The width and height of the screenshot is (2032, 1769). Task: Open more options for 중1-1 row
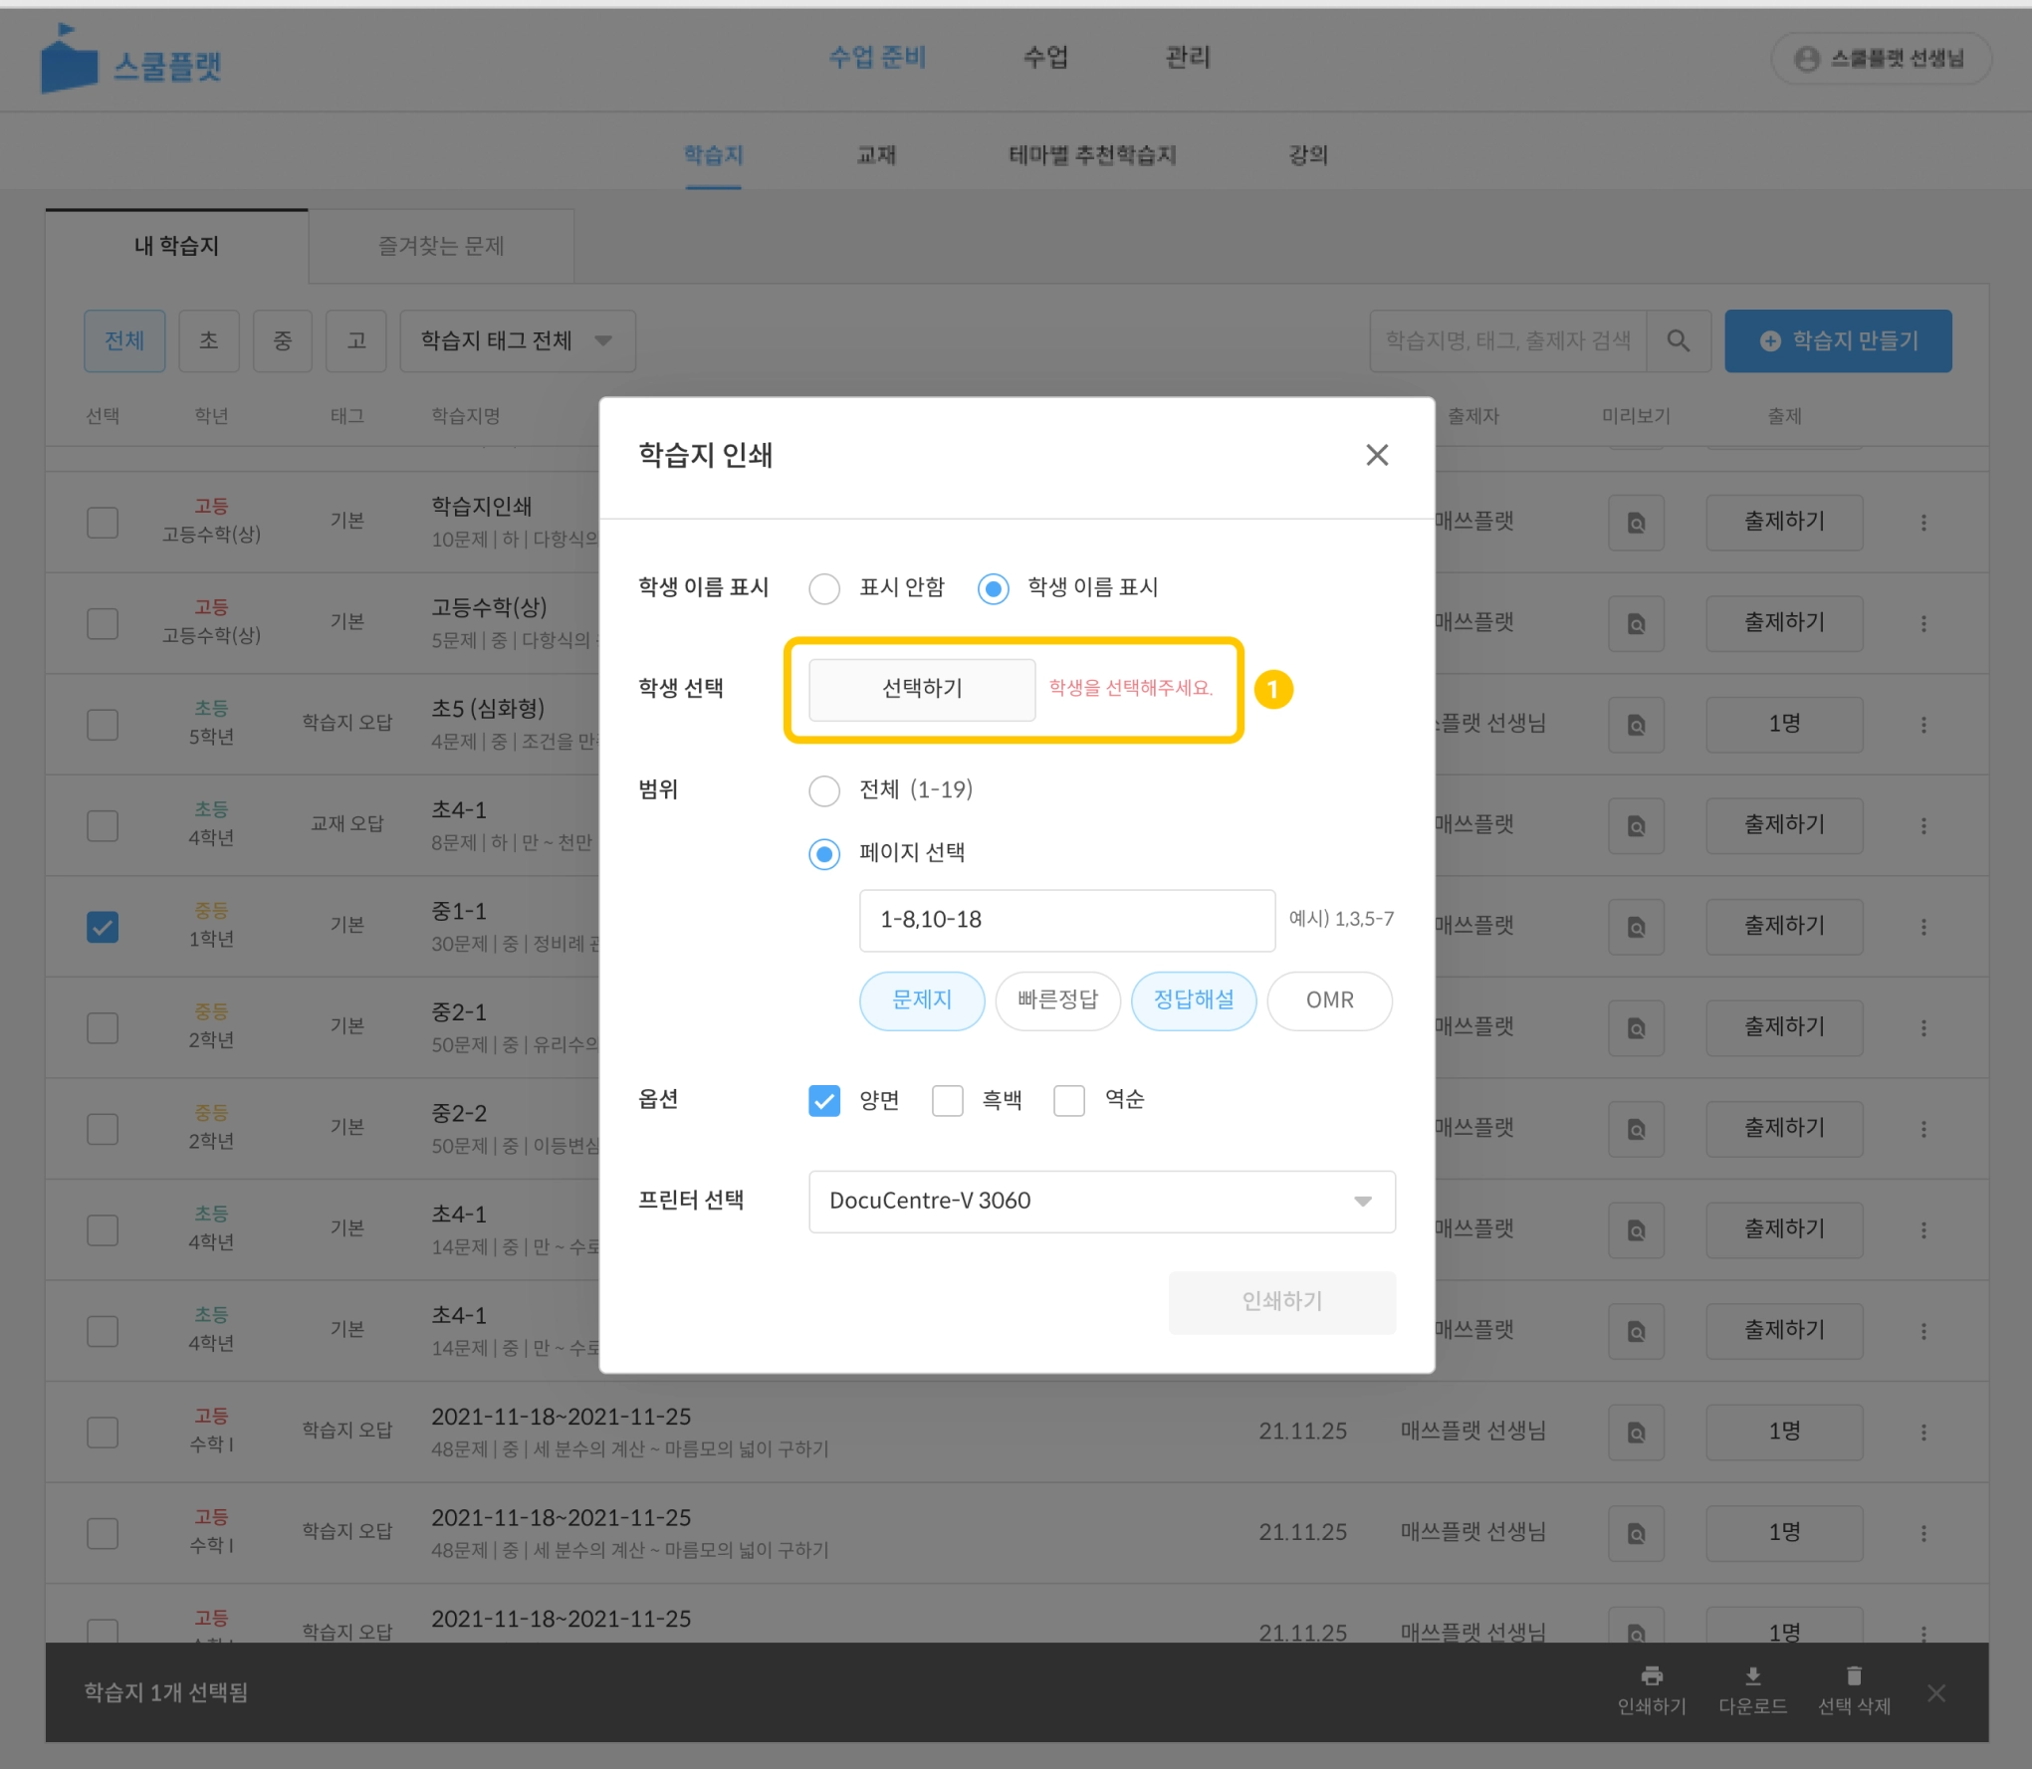[x=1922, y=927]
